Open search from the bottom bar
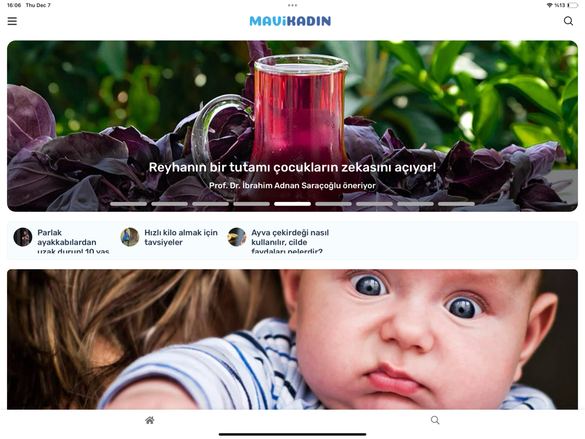 click(435, 420)
